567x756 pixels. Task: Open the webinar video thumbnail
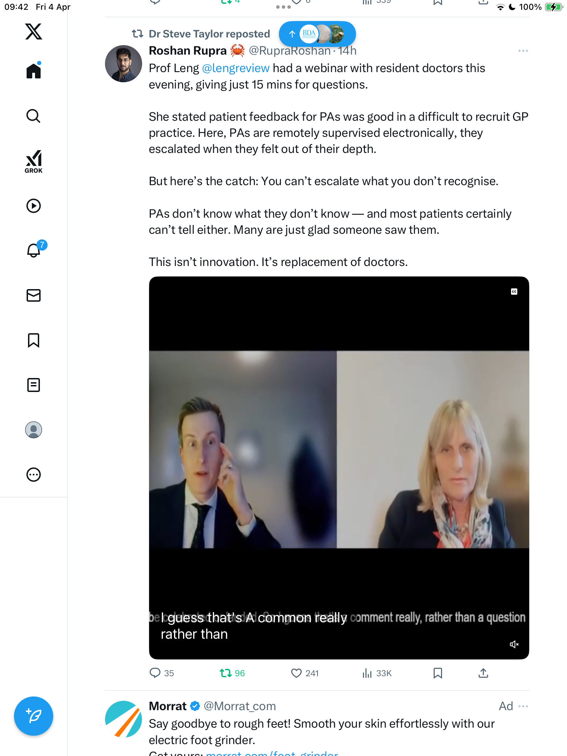tap(339, 468)
